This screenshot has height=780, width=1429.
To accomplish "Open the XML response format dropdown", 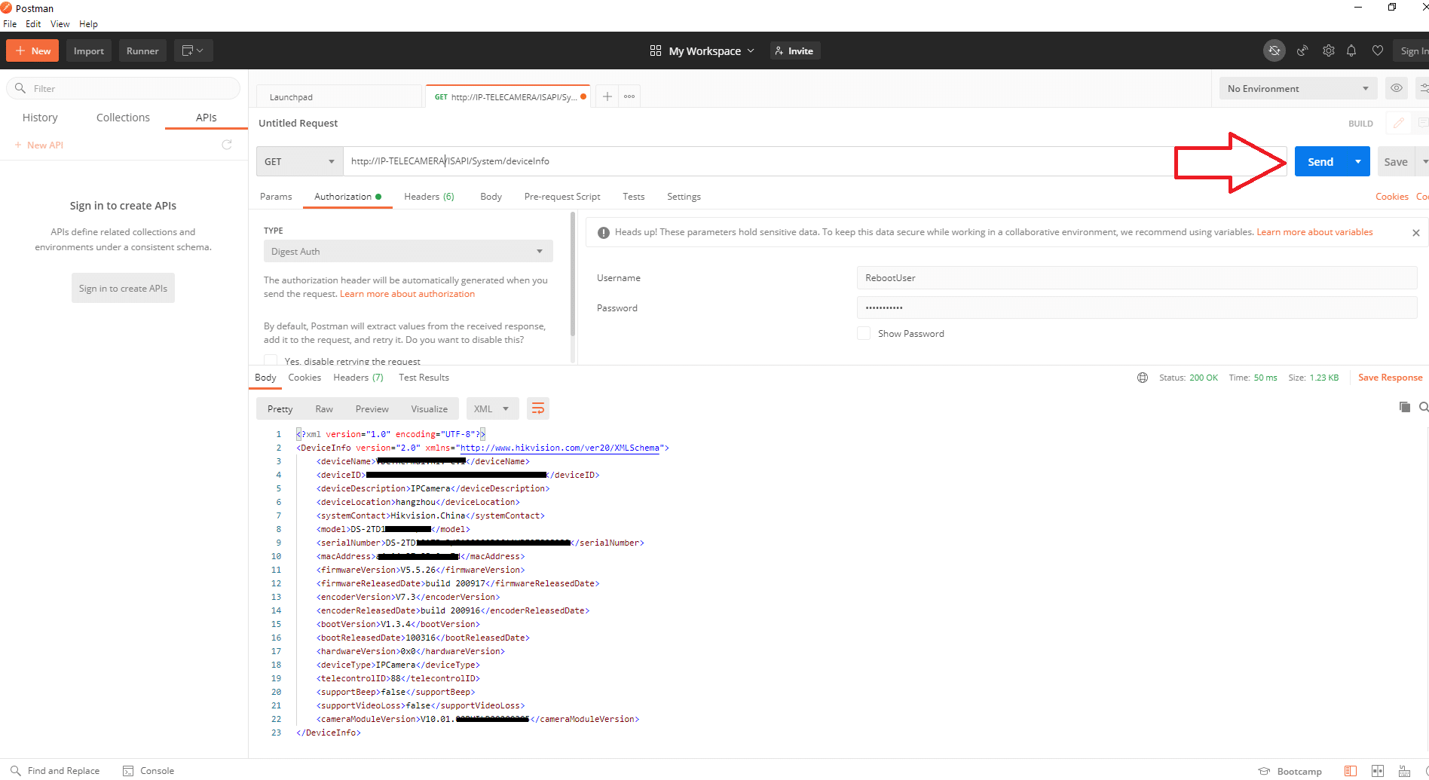I will (x=492, y=408).
